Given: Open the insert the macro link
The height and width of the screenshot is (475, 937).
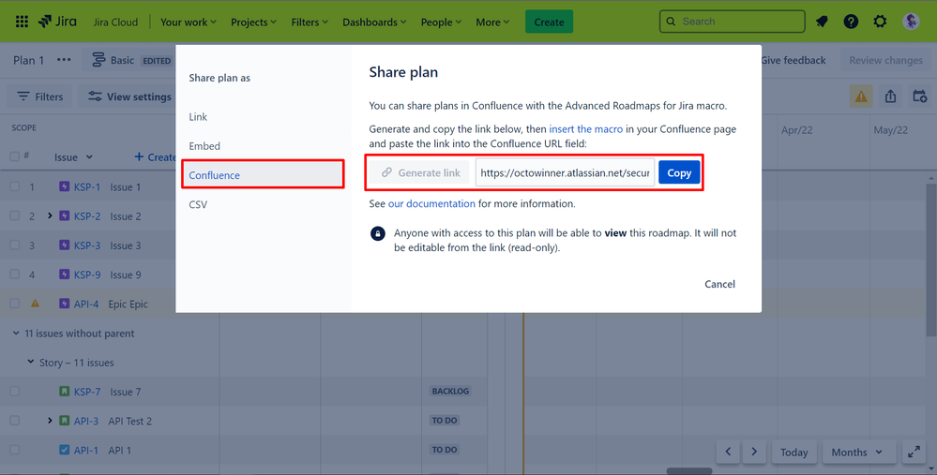Looking at the screenshot, I should click(x=585, y=129).
